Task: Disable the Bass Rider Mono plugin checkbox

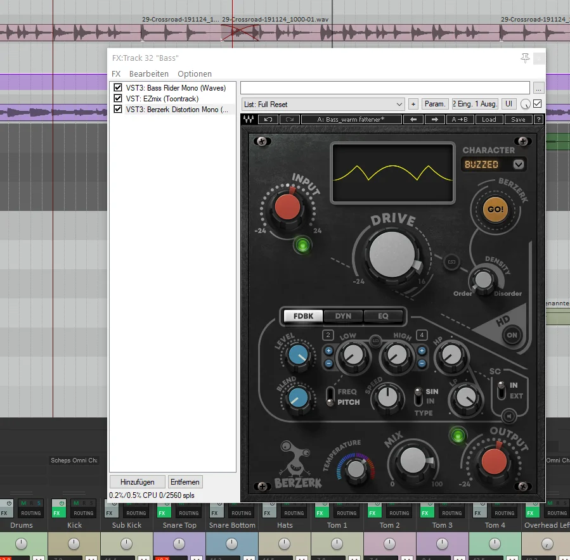Action: (118, 87)
